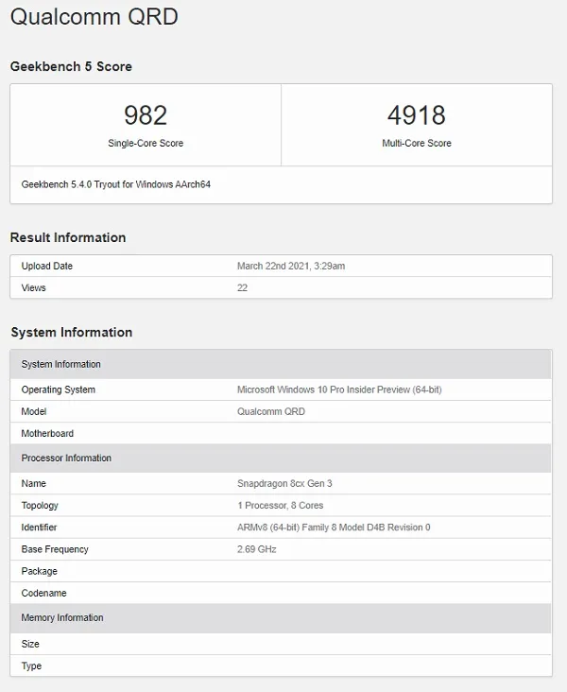Click the Views label
The height and width of the screenshot is (692, 567).
(x=33, y=287)
